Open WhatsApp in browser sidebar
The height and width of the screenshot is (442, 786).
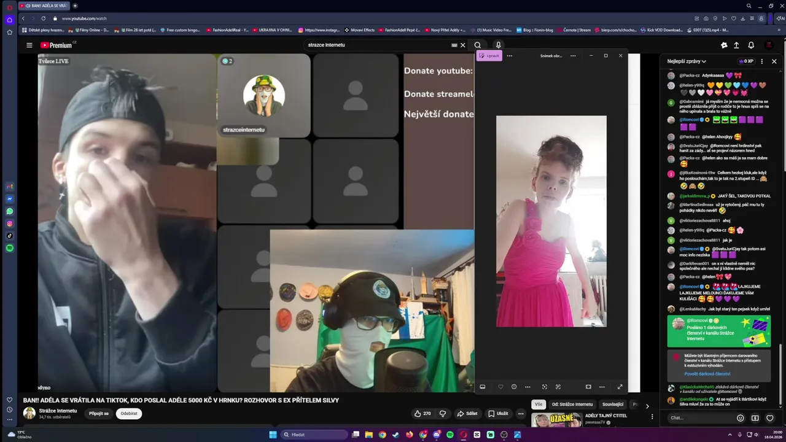tap(10, 211)
